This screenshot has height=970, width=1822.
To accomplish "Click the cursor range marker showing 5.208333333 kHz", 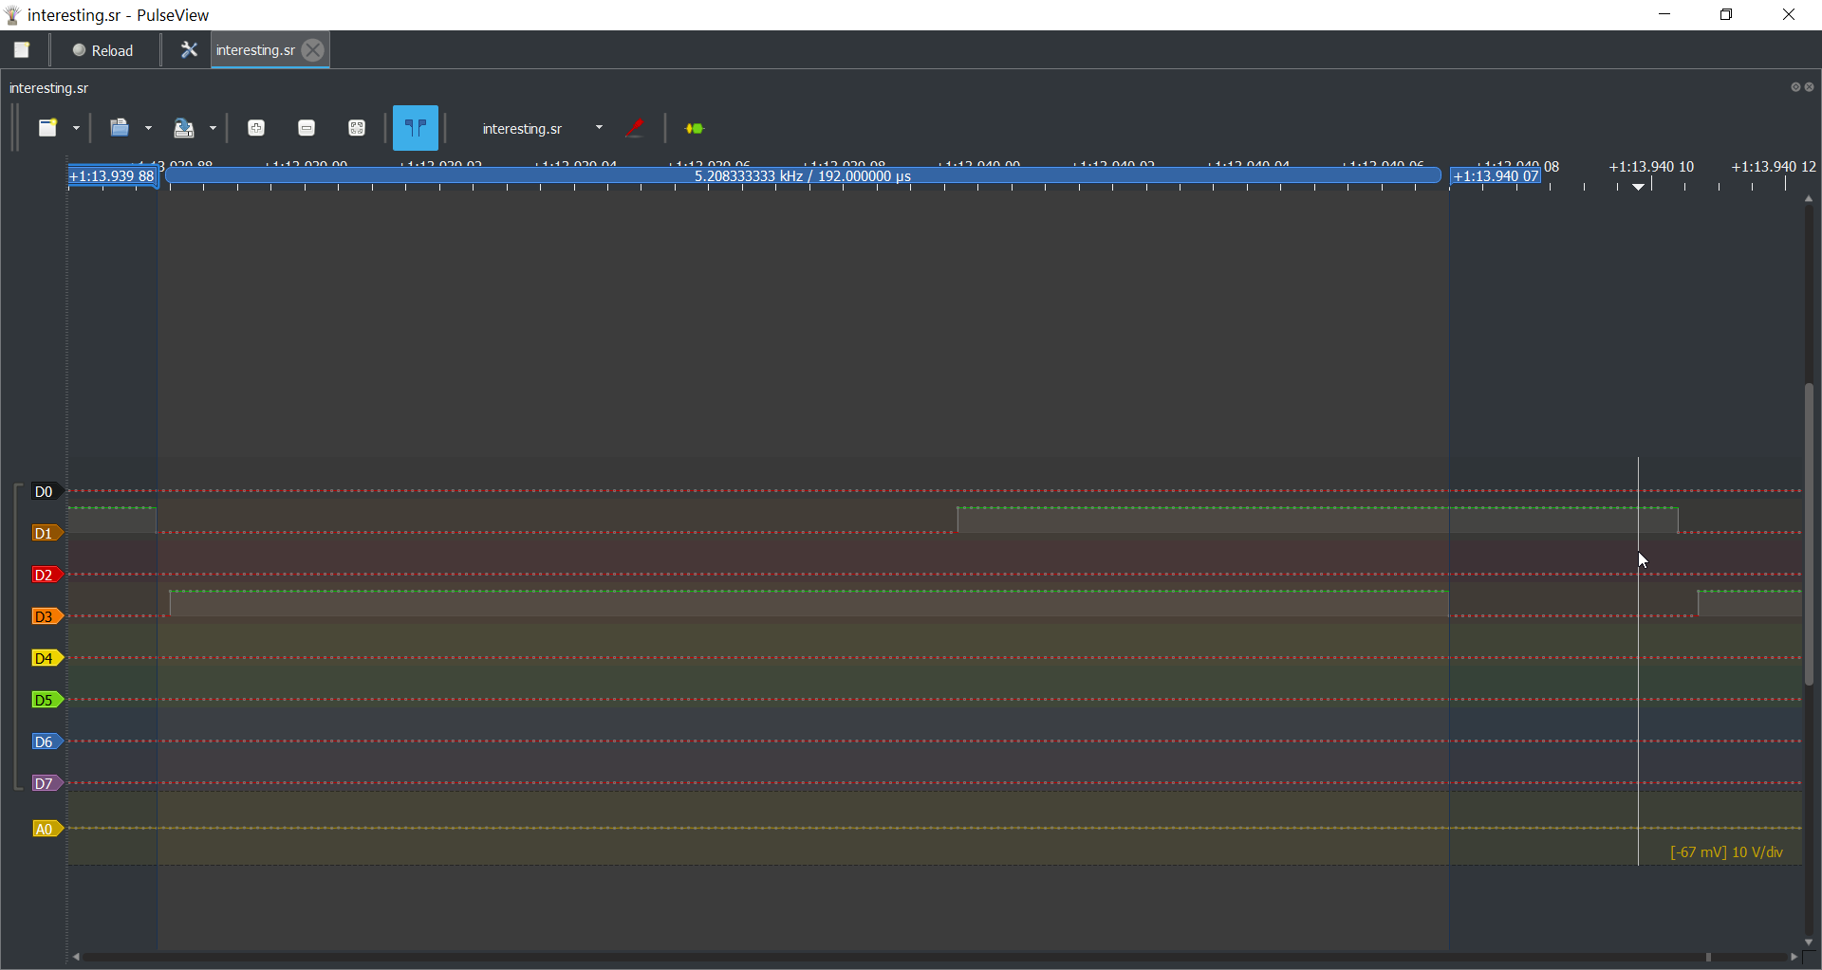I will [x=803, y=175].
